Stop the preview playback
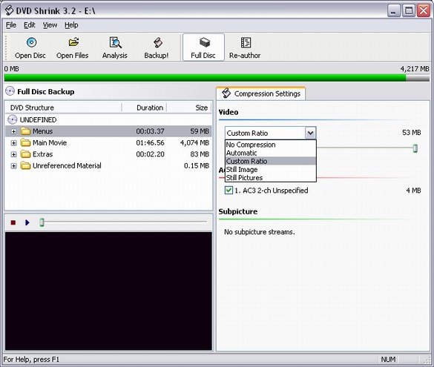 pos(13,222)
